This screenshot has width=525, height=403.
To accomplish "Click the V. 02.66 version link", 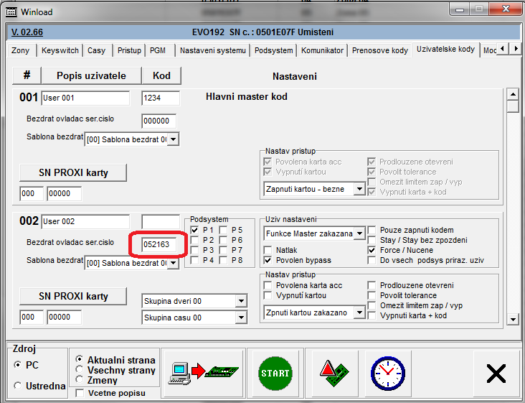I will [27, 32].
